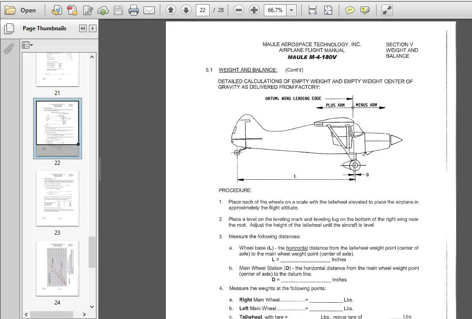
Task: Click the Fit One Full Page icon
Action: [328, 10]
